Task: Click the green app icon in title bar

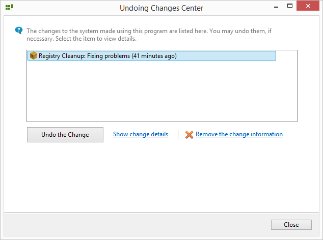Action: coord(9,8)
